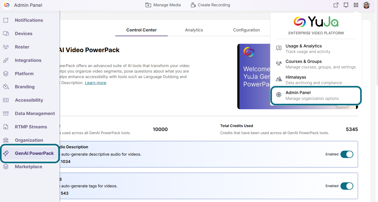Image resolution: width=378 pixels, height=202 pixels.
Task: Open the notifications bell icon
Action: pos(346,5)
